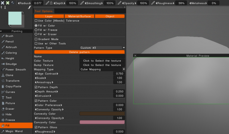
Task: Open the pink Concavity Color swatch
Action: coord(102,122)
